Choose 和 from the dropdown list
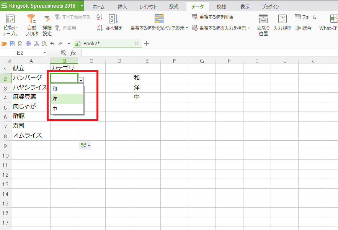 click(x=67, y=89)
